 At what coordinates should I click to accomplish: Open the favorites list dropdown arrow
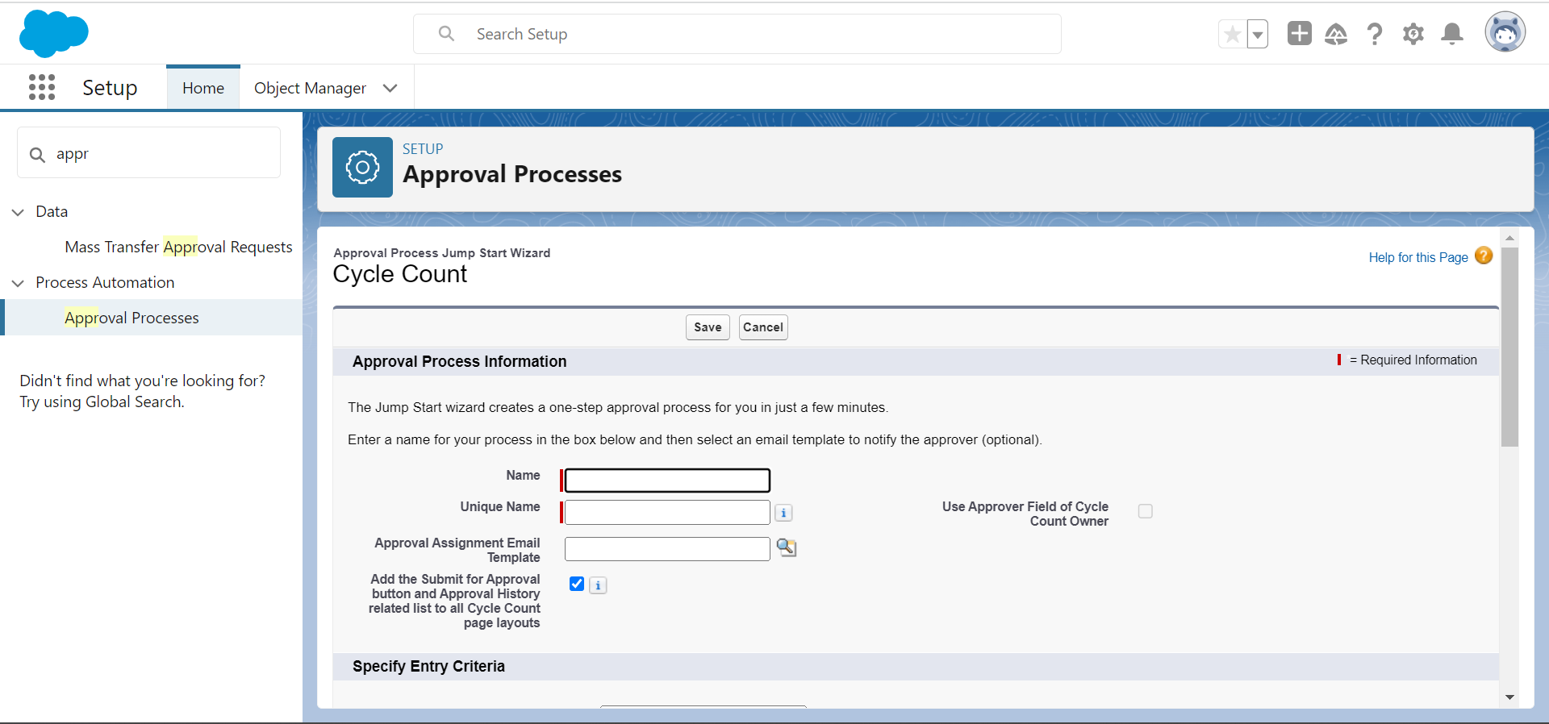click(x=1258, y=34)
